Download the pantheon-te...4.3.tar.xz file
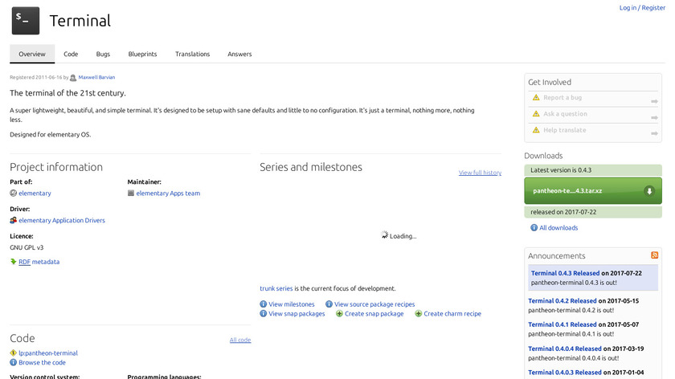 pos(593,191)
